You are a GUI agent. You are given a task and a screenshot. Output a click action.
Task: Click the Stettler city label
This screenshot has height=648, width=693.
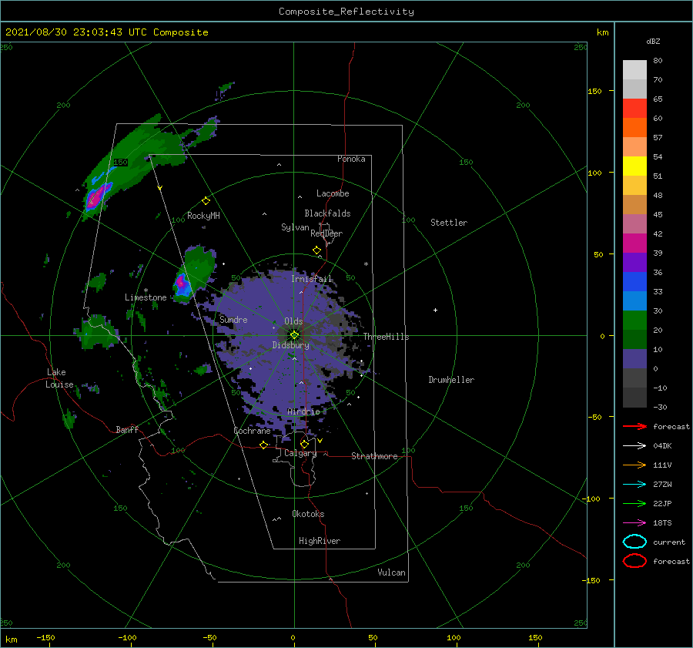pyautogui.click(x=449, y=223)
